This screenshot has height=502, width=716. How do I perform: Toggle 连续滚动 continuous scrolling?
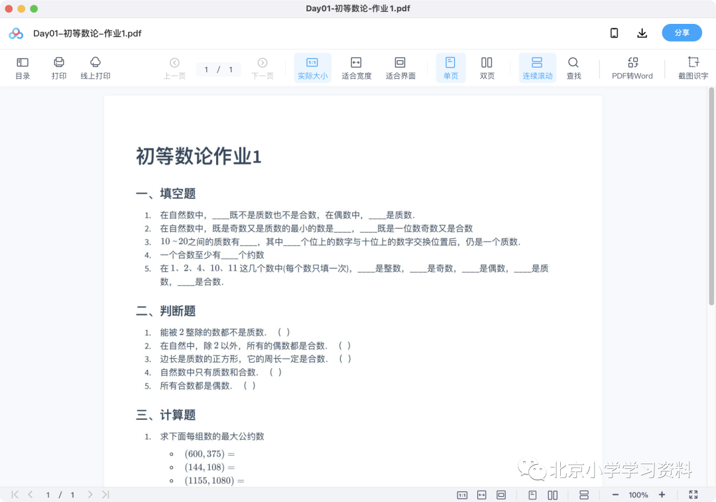click(538, 68)
